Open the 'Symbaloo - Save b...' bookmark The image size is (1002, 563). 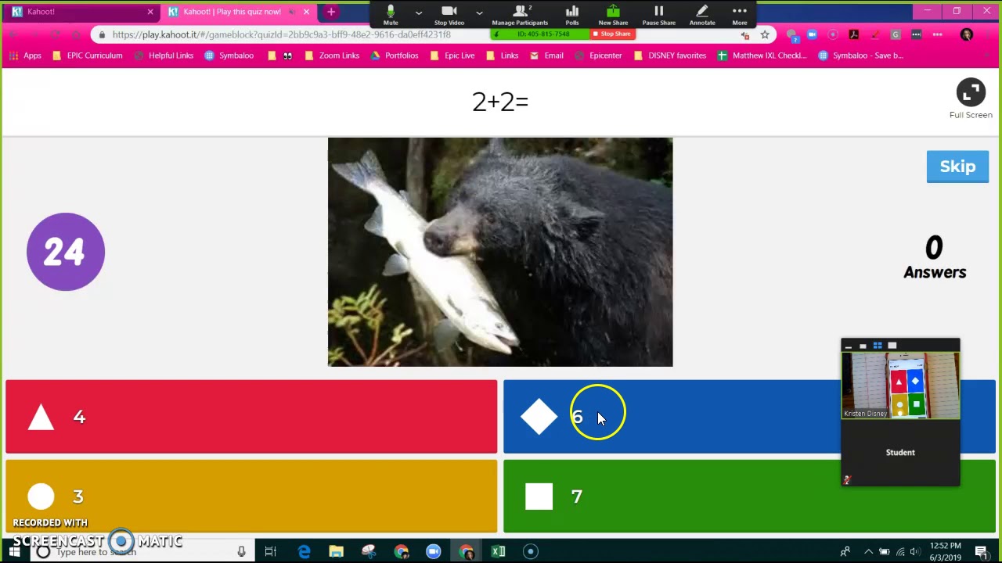860,56
